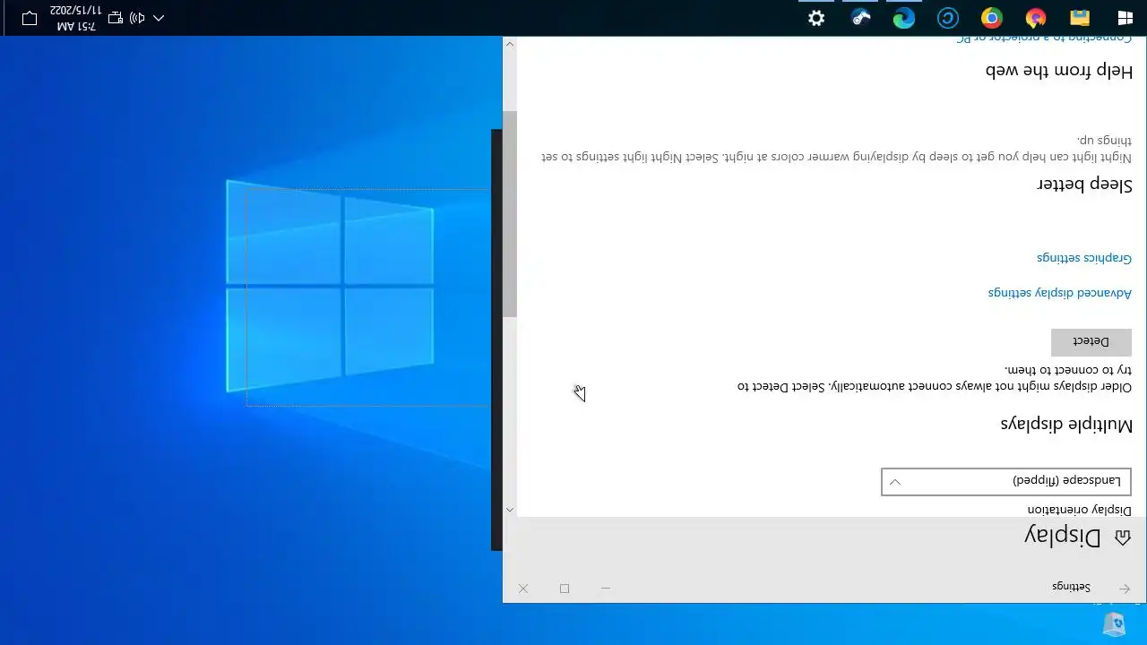
Task: Click the Multiple displays heading
Action: (1066, 424)
